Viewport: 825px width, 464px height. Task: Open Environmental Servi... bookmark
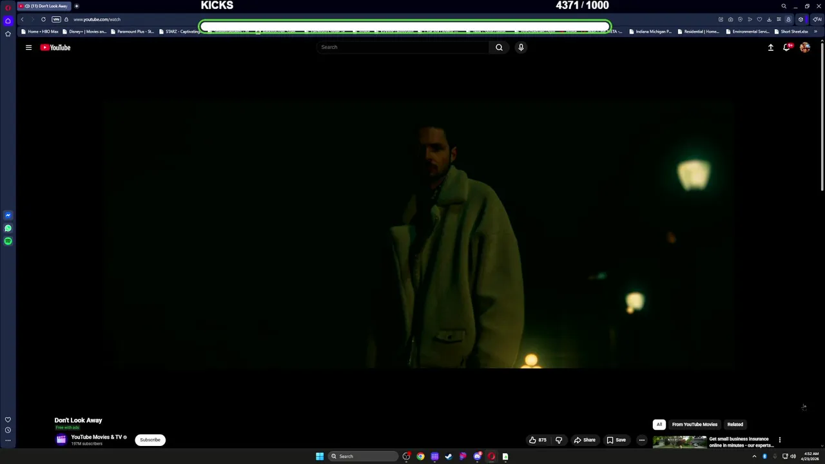[748, 32]
